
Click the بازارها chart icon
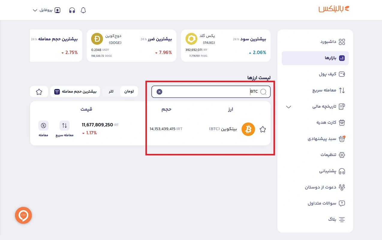[x=342, y=58]
